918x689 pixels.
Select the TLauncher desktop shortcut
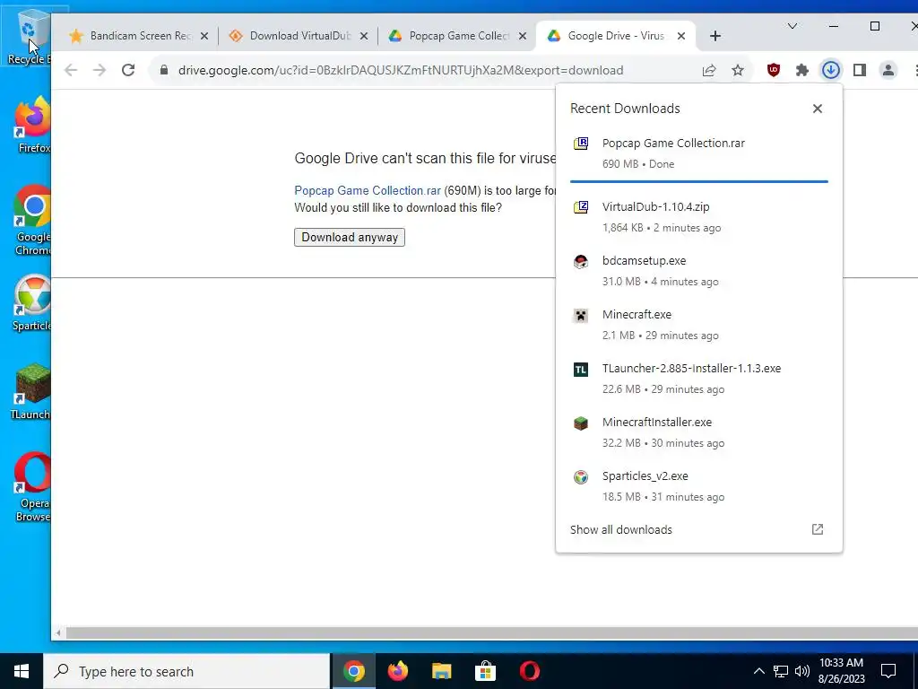pyautogui.click(x=30, y=391)
